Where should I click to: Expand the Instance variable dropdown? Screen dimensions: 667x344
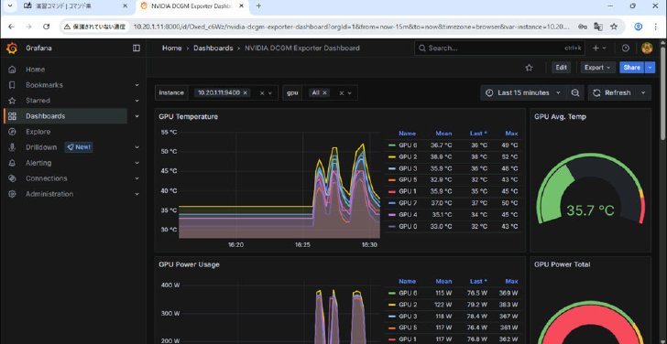pyautogui.click(x=270, y=93)
